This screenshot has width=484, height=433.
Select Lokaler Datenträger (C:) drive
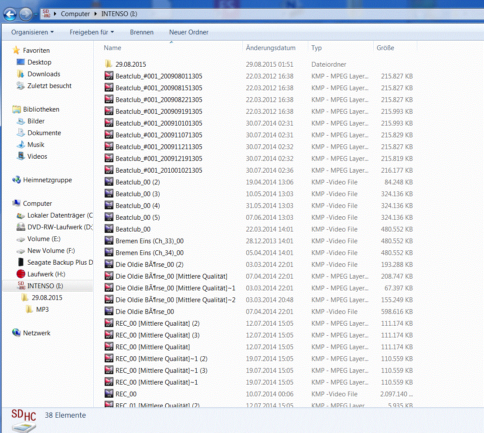pyautogui.click(x=60, y=215)
